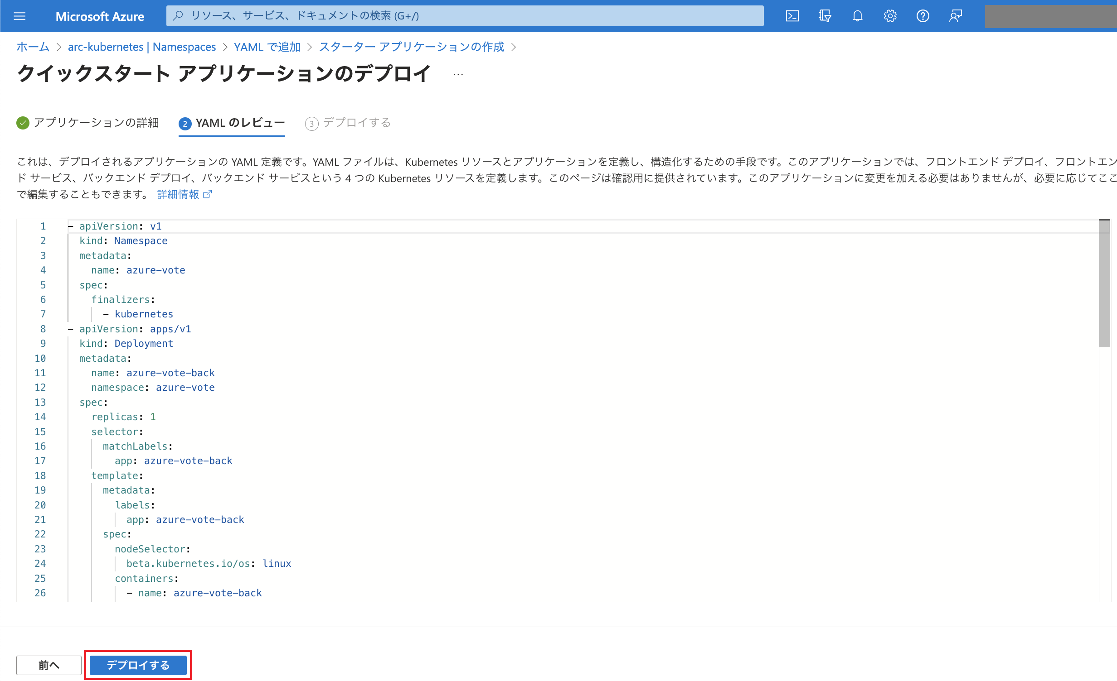
Task: Click 'apiVersion: apps/v1' on line 8
Action: [x=135, y=329]
